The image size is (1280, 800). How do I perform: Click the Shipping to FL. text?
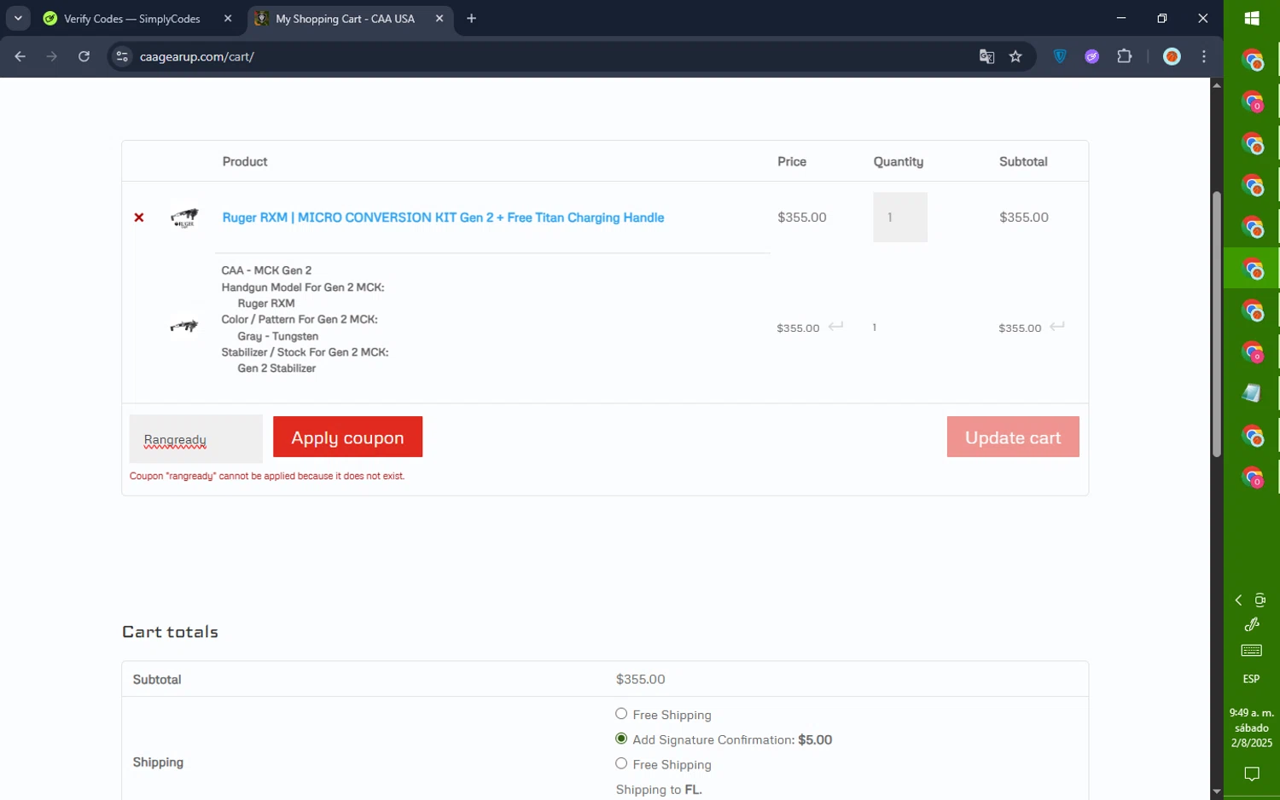(x=659, y=790)
